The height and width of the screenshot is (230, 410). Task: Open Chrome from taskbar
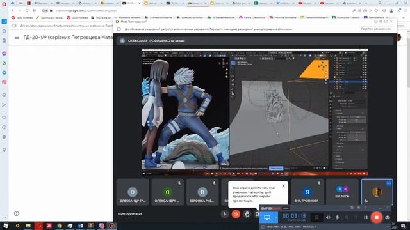(60, 226)
